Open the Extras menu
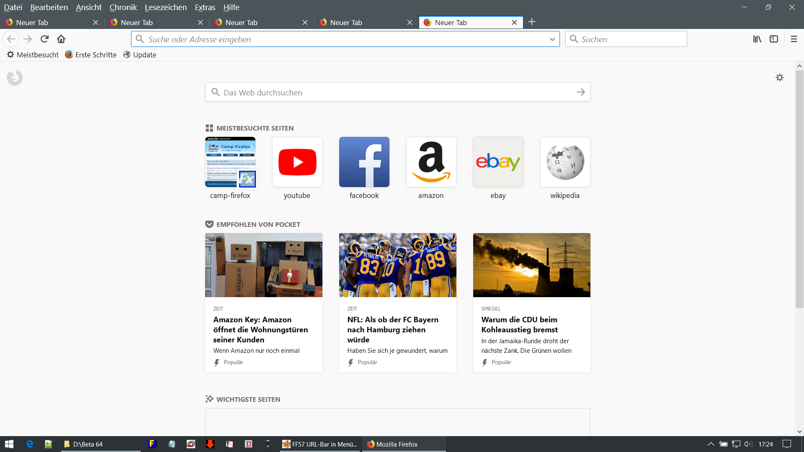 [x=205, y=7]
